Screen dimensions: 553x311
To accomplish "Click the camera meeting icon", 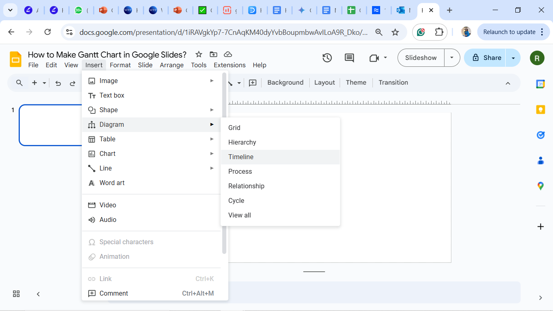I will pos(374,58).
